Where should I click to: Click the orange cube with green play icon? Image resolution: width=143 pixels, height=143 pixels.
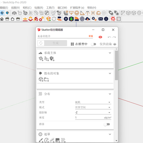pyautogui.click(x=49, y=19)
